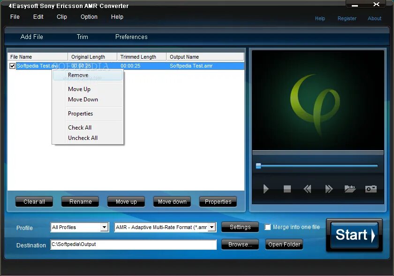
Task: Click the Move up button
Action: [126, 201]
